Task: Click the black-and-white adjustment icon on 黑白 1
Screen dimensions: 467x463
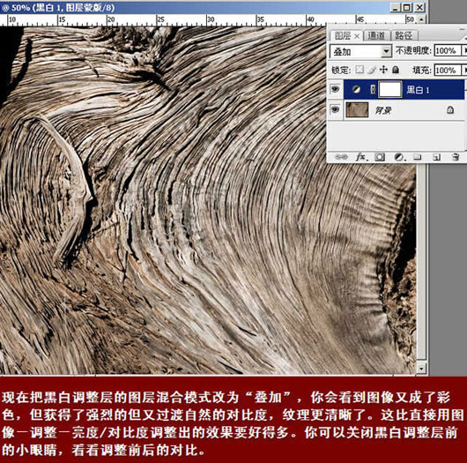Action: [x=356, y=89]
